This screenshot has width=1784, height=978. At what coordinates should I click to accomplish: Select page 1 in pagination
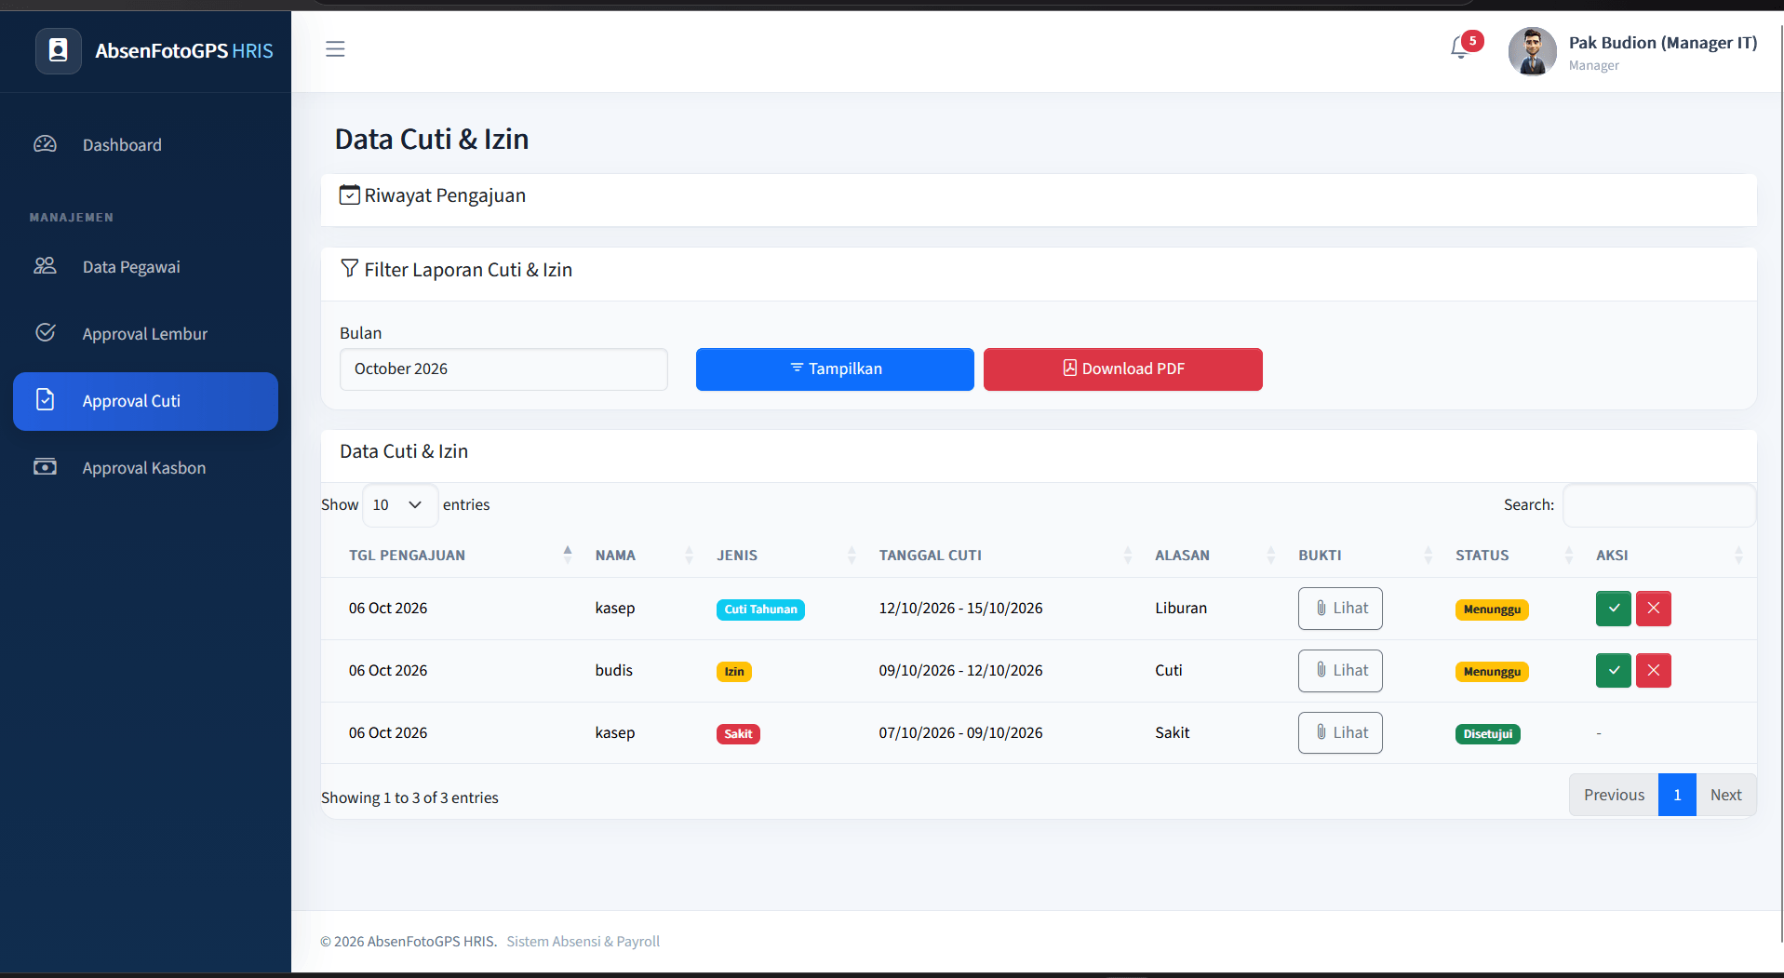click(x=1677, y=796)
